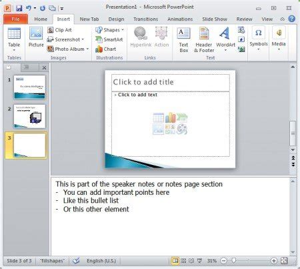
Task: Click the Save icon in quick access toolbar
Action: pyautogui.click(x=19, y=8)
